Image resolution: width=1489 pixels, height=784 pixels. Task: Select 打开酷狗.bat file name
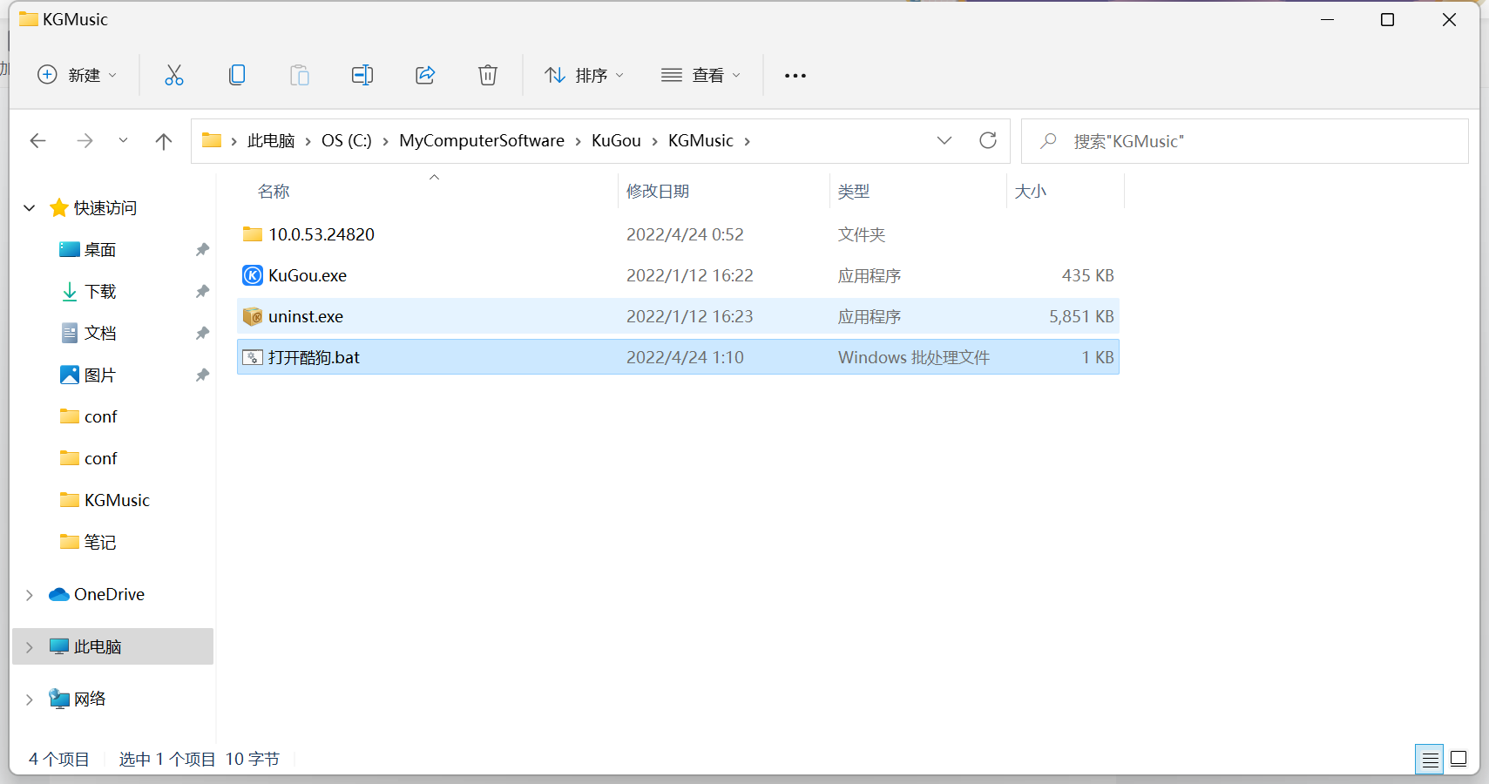[314, 357]
